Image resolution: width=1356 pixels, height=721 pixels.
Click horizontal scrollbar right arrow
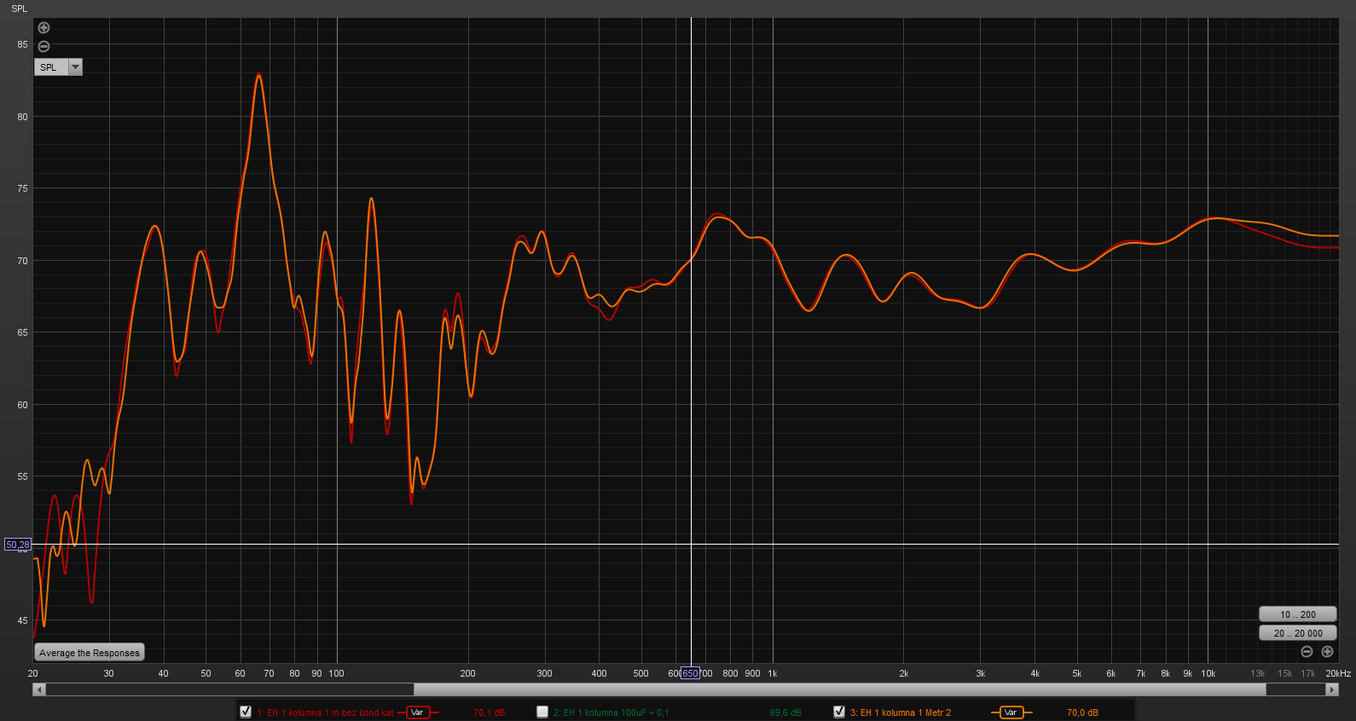tap(1332, 689)
